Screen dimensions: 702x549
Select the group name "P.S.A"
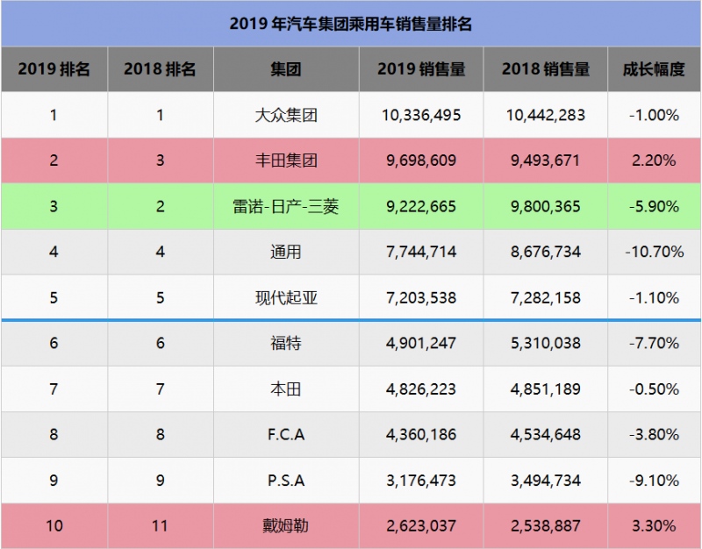pos(286,481)
